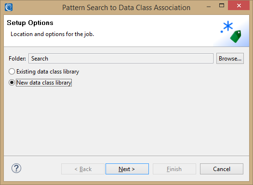Click the blue asterisk in the banner graphic
The image size is (253, 185).
(228, 26)
